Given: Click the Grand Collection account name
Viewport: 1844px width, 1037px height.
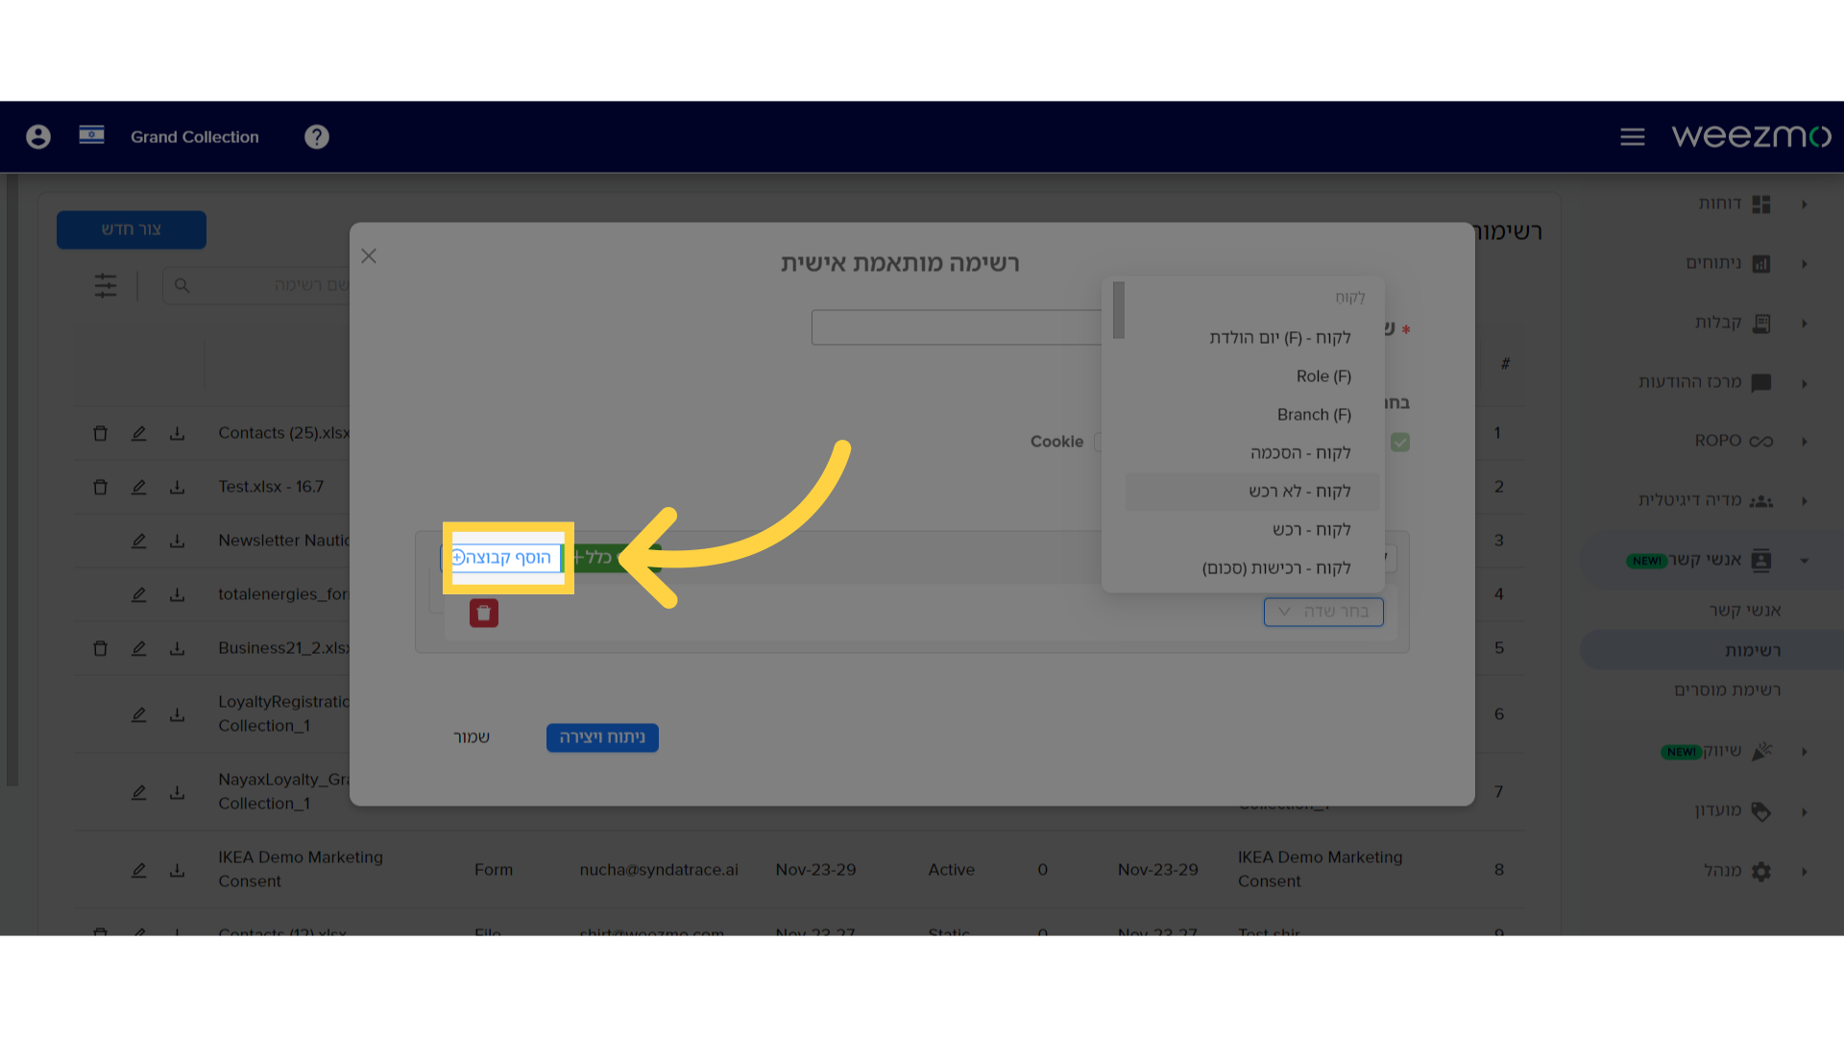Looking at the screenshot, I should pyautogui.click(x=195, y=137).
